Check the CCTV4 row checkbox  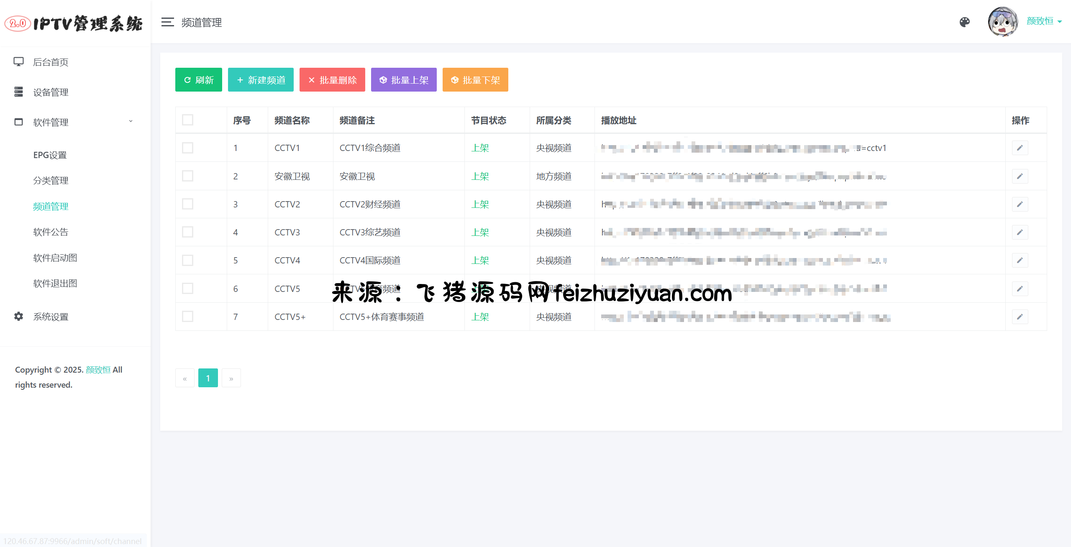pyautogui.click(x=187, y=260)
